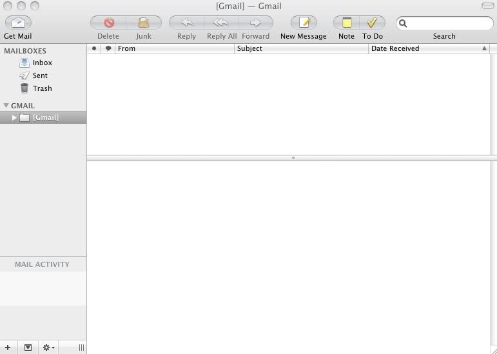Screen dimensions: 497x354
Task: Click the read status dot column header
Action: [x=94, y=48]
